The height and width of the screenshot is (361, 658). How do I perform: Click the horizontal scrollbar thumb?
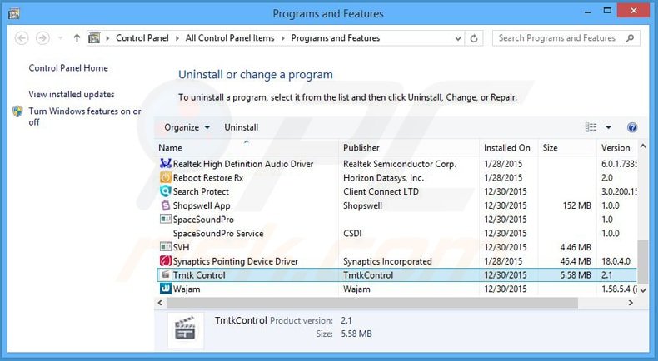[x=371, y=303]
